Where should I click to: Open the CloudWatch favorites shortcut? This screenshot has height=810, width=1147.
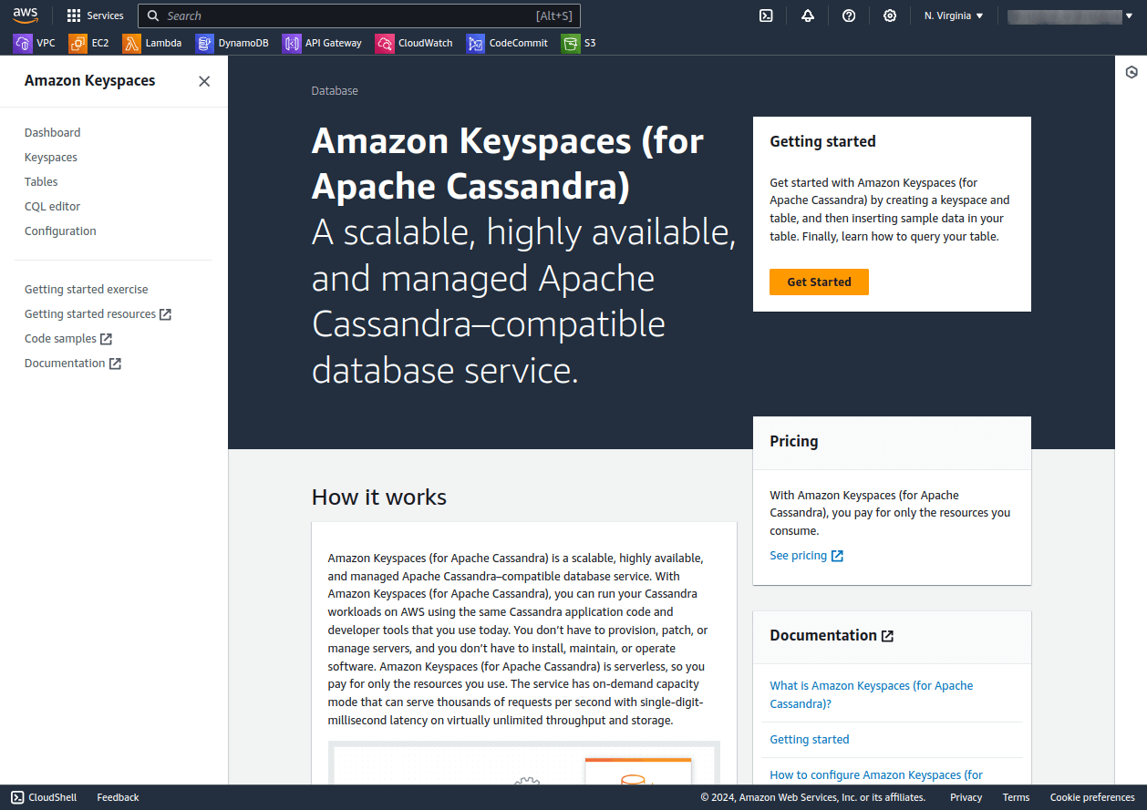(x=384, y=43)
